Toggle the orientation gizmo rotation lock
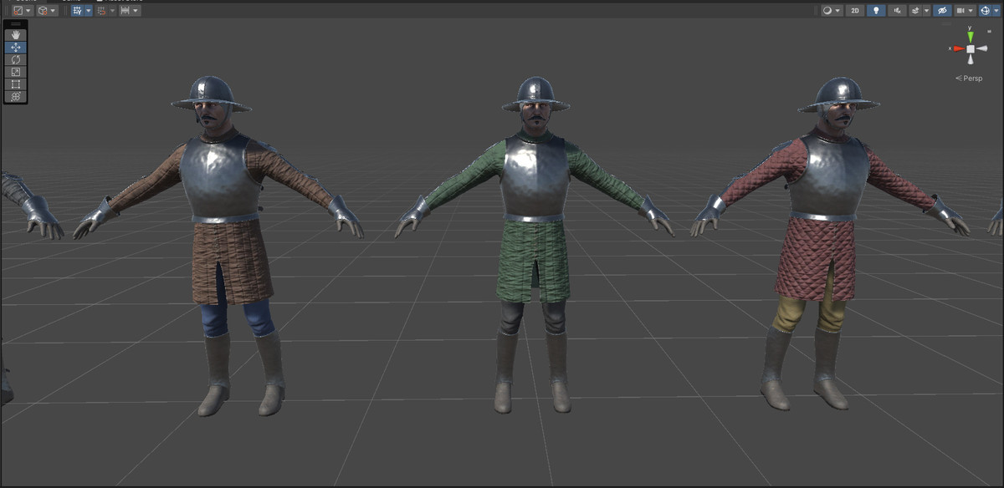This screenshot has width=1004, height=488. click(989, 31)
